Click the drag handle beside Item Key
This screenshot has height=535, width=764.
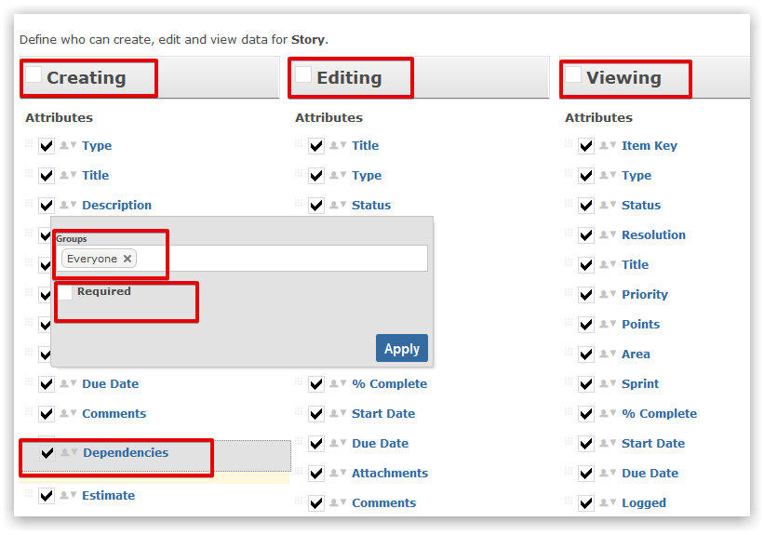(569, 144)
